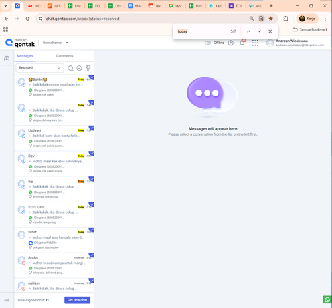Open the colorful apps grid icon
This screenshot has width=332, height=308.
[x=255, y=43]
